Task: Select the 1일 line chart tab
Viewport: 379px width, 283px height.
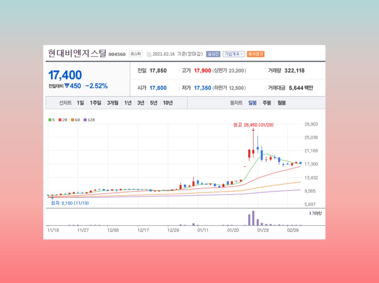Action: coord(80,103)
